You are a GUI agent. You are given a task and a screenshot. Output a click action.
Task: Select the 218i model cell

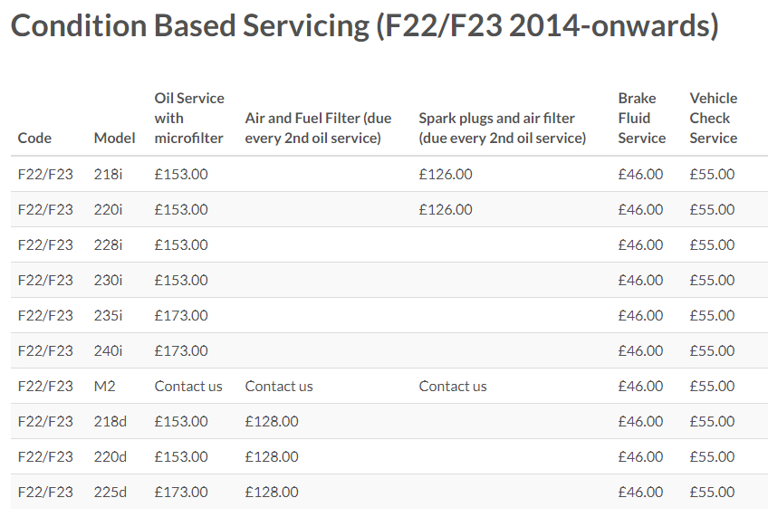click(108, 174)
